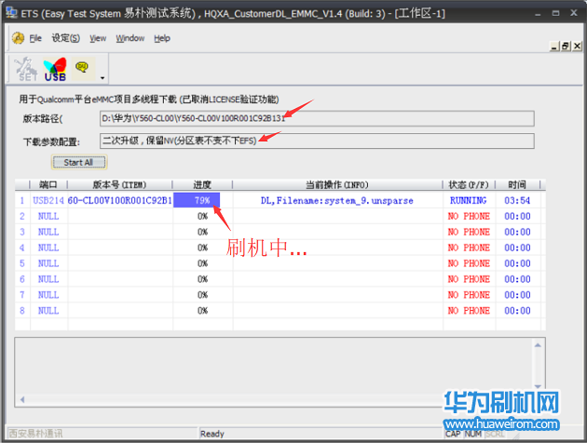This screenshot has width=587, height=443.
Task: Click the 00:00 time in row 7
Action: [x=517, y=295]
